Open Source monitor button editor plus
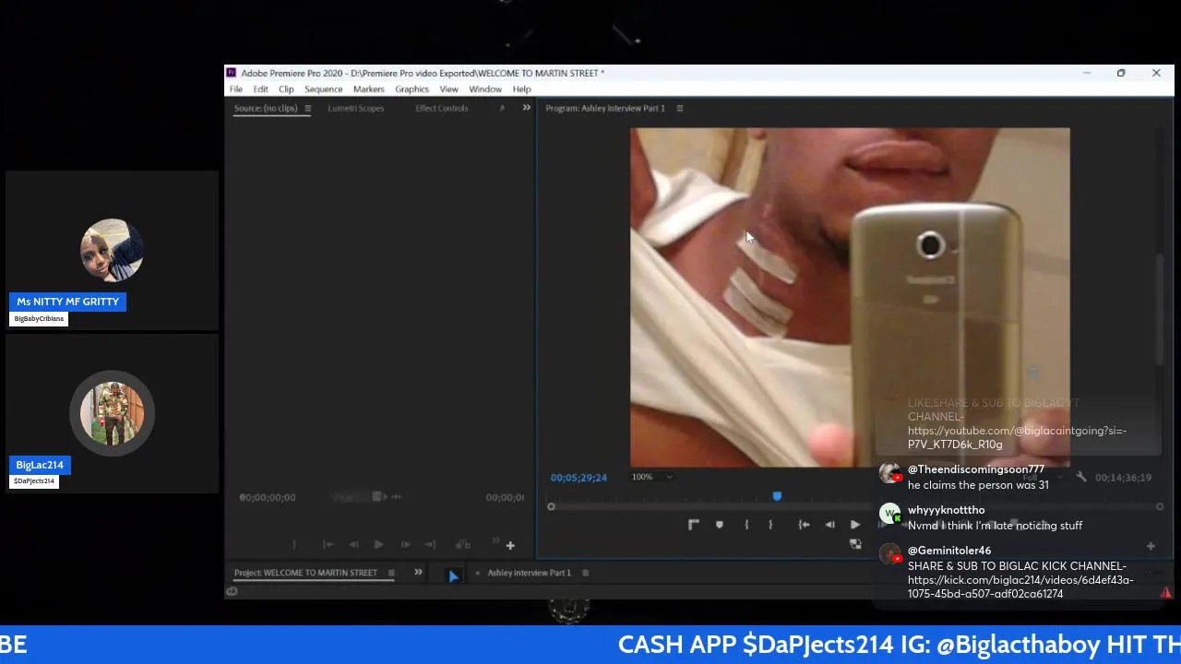Screen dimensions: 1181x664 click(510, 546)
